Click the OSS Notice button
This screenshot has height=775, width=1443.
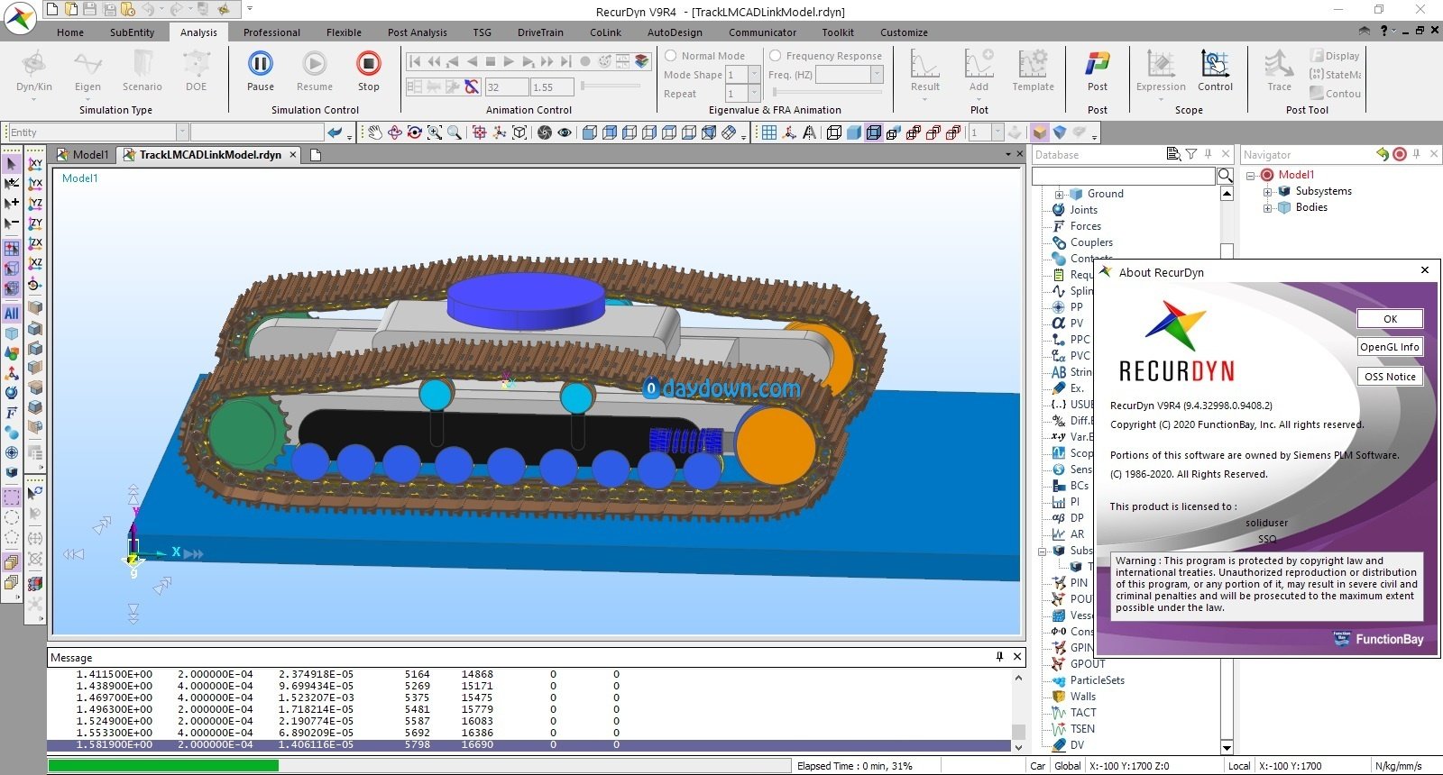click(1390, 377)
